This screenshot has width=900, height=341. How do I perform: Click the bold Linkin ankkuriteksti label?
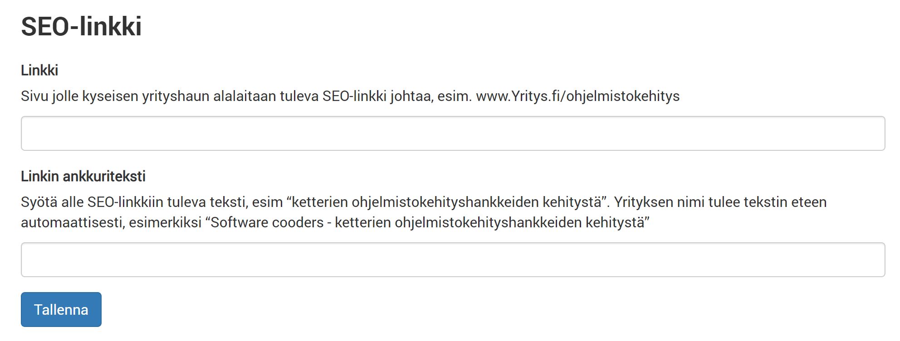(83, 176)
